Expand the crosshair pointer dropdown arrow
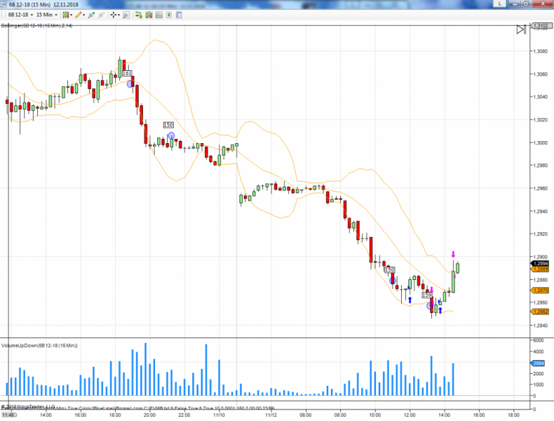The image size is (554, 421). [x=119, y=15]
